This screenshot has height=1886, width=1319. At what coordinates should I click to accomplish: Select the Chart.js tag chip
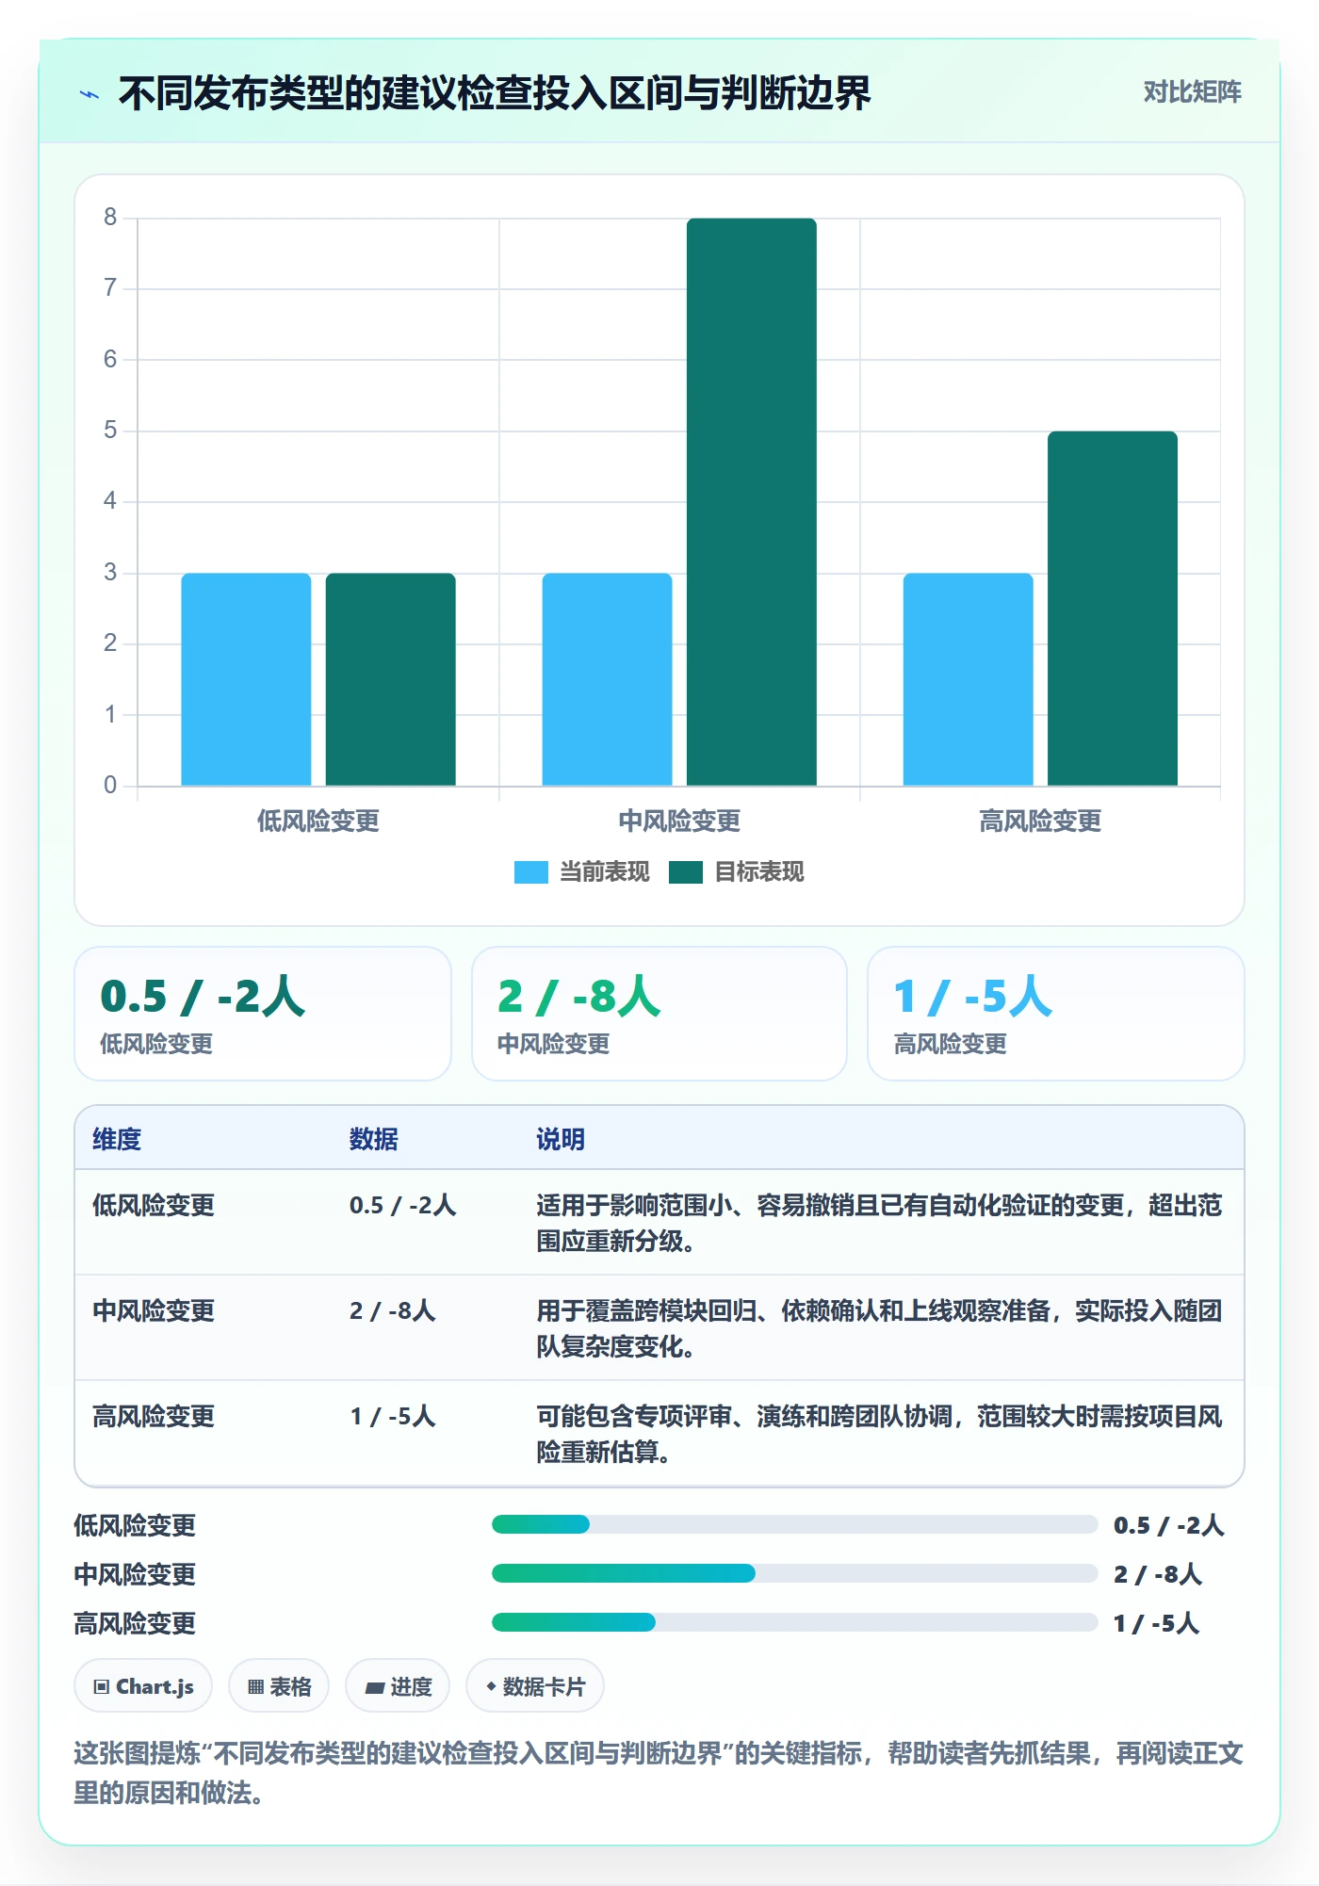pyautogui.click(x=143, y=1686)
